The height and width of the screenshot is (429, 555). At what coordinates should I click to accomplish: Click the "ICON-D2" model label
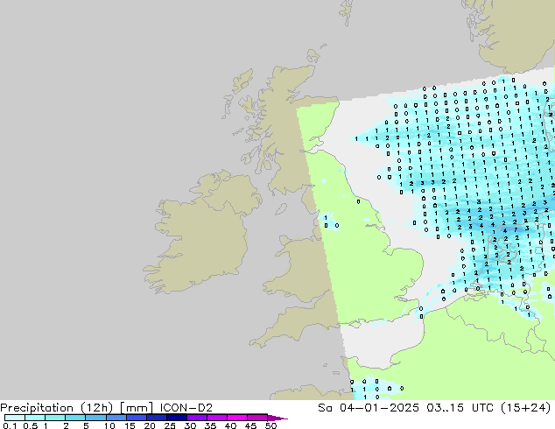coord(186,408)
